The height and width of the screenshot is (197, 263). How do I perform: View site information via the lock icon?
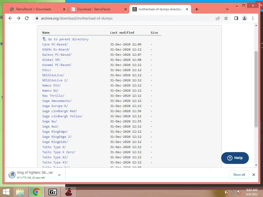coord(37,18)
